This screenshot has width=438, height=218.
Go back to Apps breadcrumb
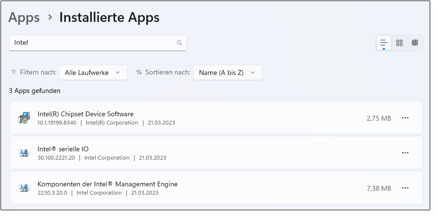pos(24,18)
